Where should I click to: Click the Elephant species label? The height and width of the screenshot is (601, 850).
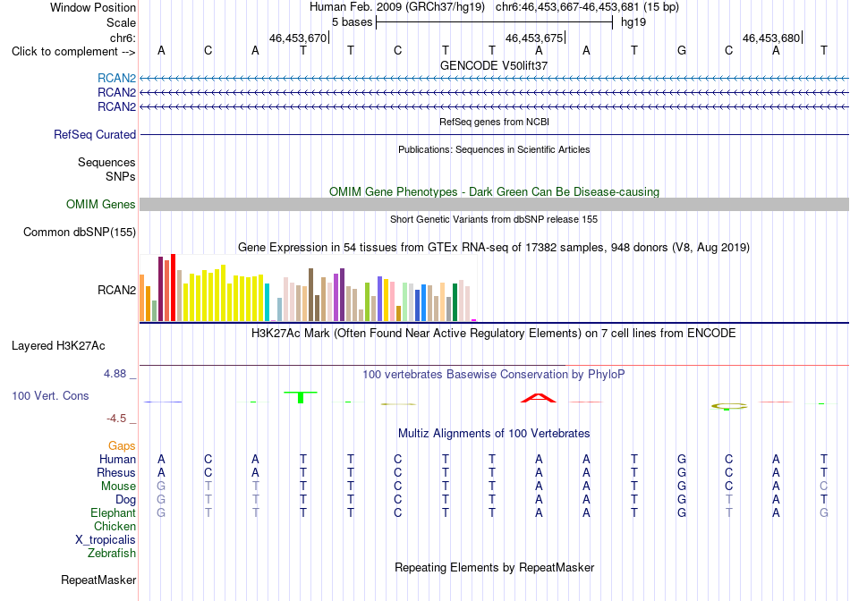[x=114, y=512]
